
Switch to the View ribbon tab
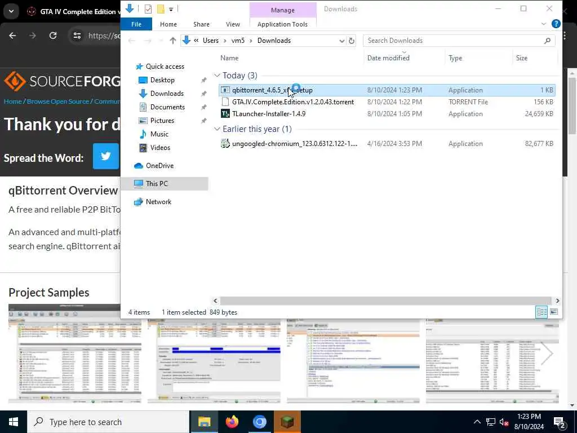(x=233, y=24)
